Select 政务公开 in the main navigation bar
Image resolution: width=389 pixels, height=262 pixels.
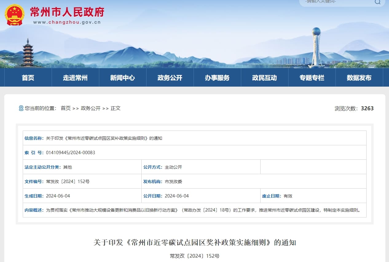[170, 78]
